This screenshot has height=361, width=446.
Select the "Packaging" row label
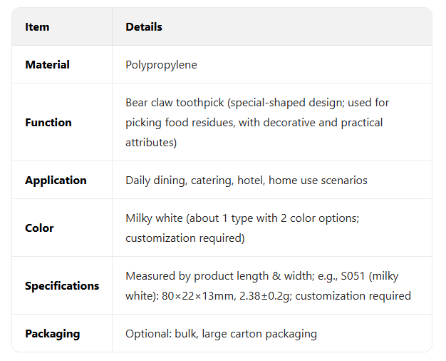pyautogui.click(x=52, y=334)
